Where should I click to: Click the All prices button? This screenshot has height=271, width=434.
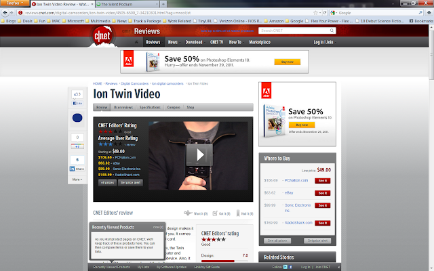pos(107,183)
